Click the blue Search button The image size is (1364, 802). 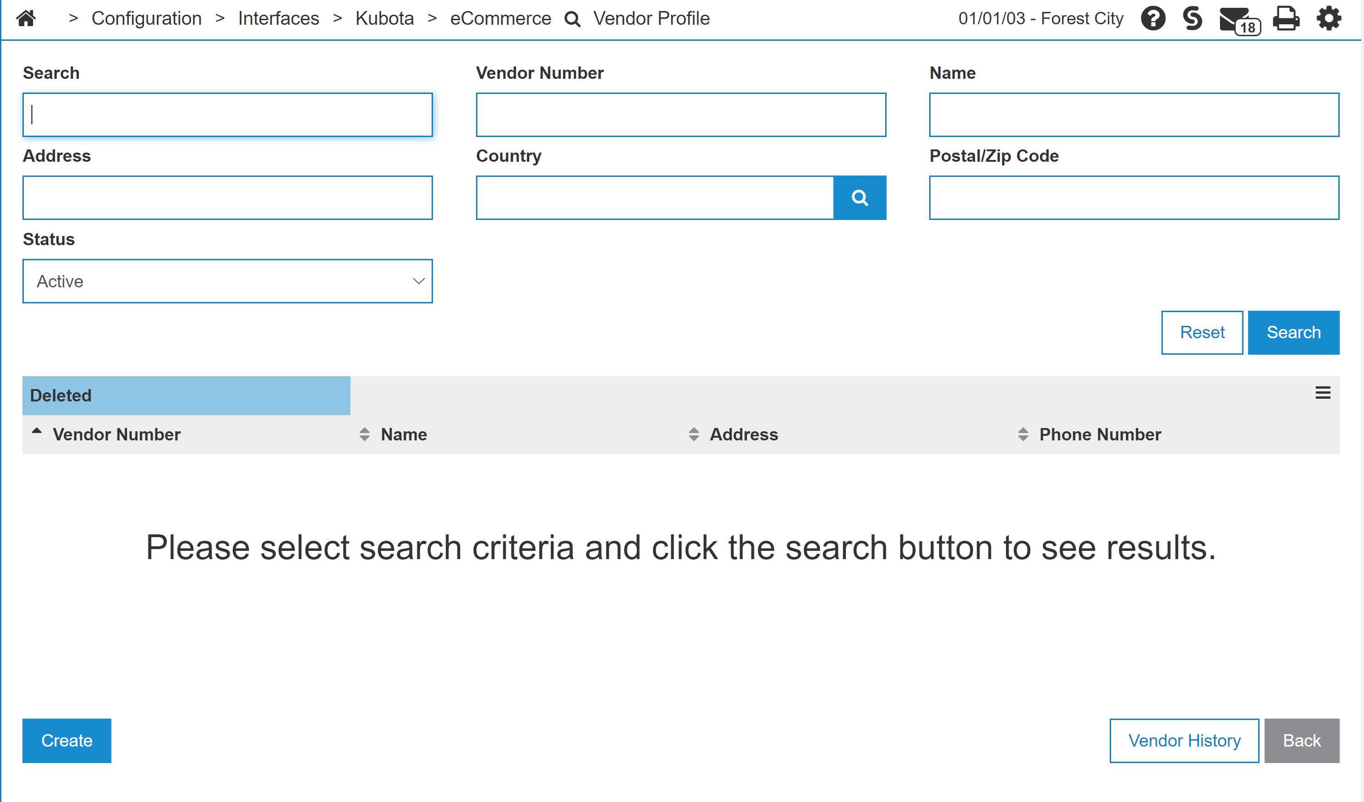pyautogui.click(x=1293, y=333)
